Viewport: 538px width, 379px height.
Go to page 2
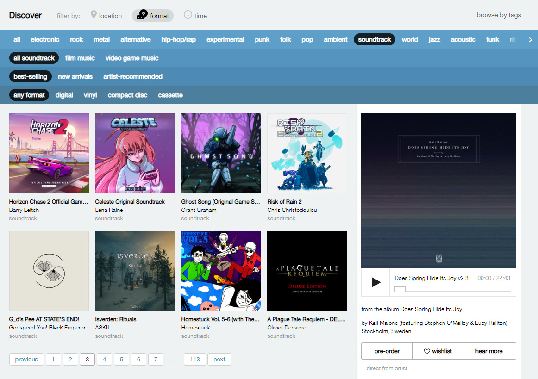click(x=70, y=360)
